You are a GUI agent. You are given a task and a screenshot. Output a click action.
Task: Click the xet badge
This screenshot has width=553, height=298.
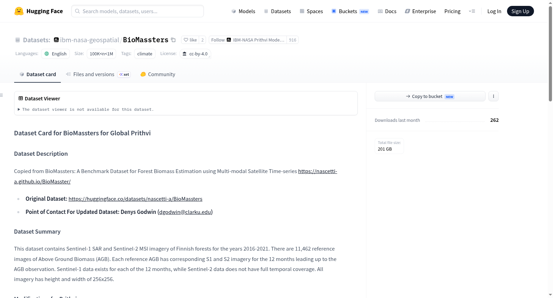tap(124, 74)
